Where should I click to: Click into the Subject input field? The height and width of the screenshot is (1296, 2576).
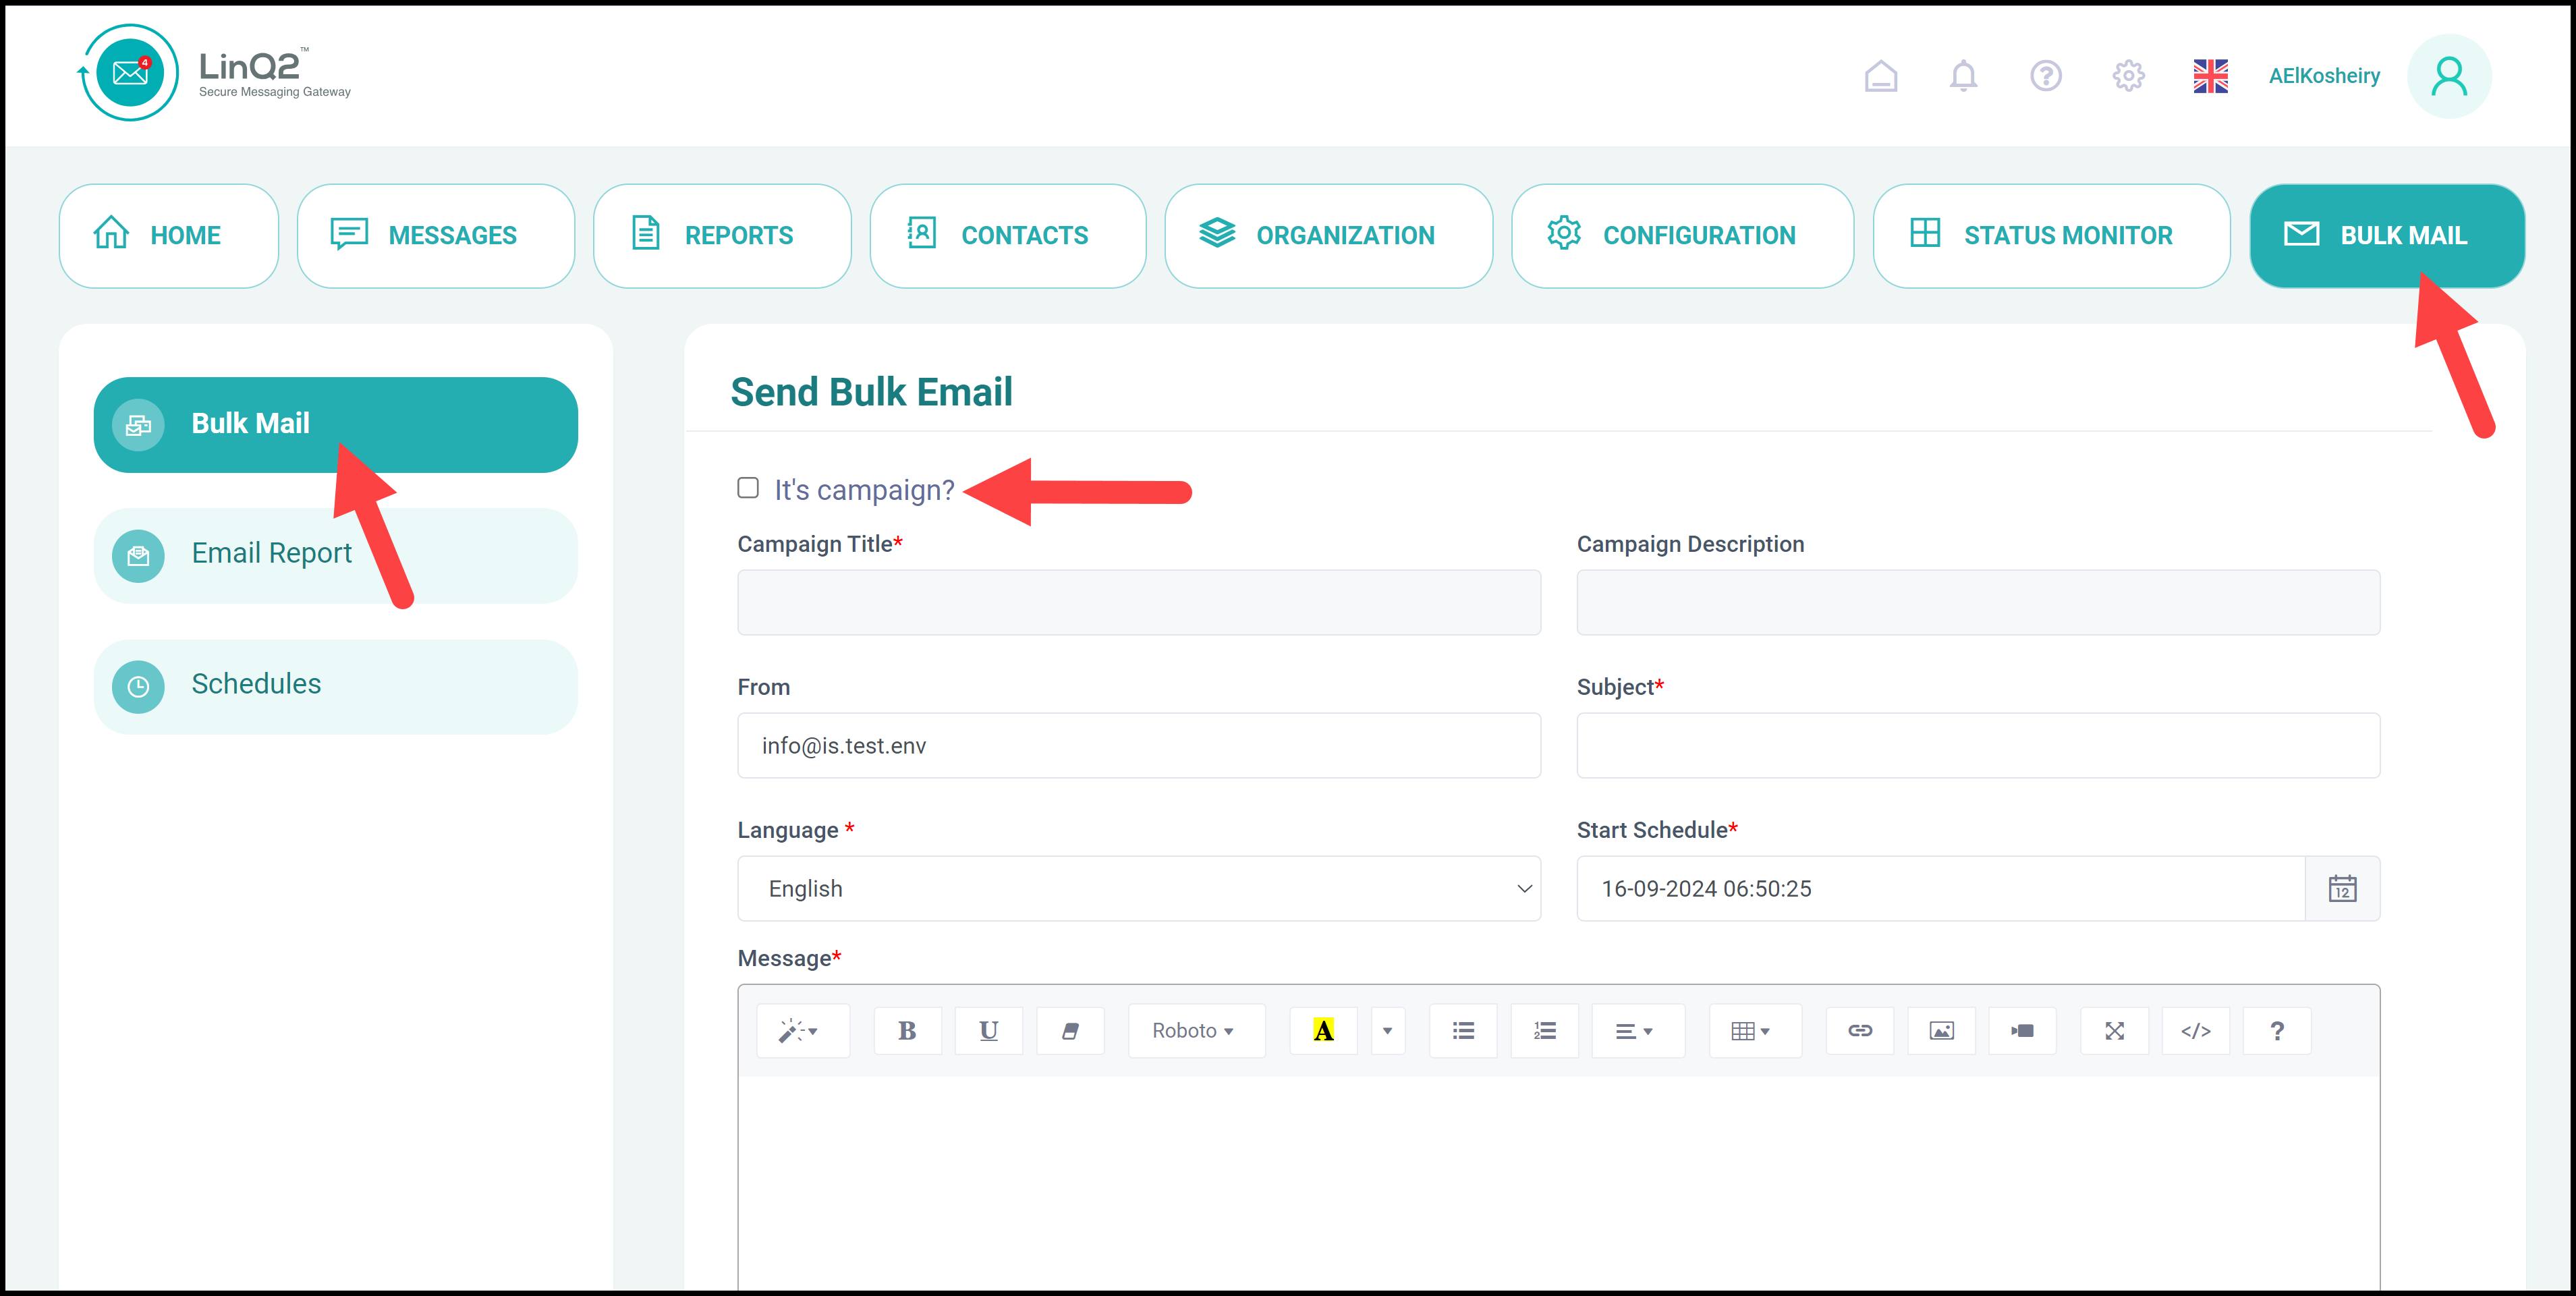[x=1977, y=745]
